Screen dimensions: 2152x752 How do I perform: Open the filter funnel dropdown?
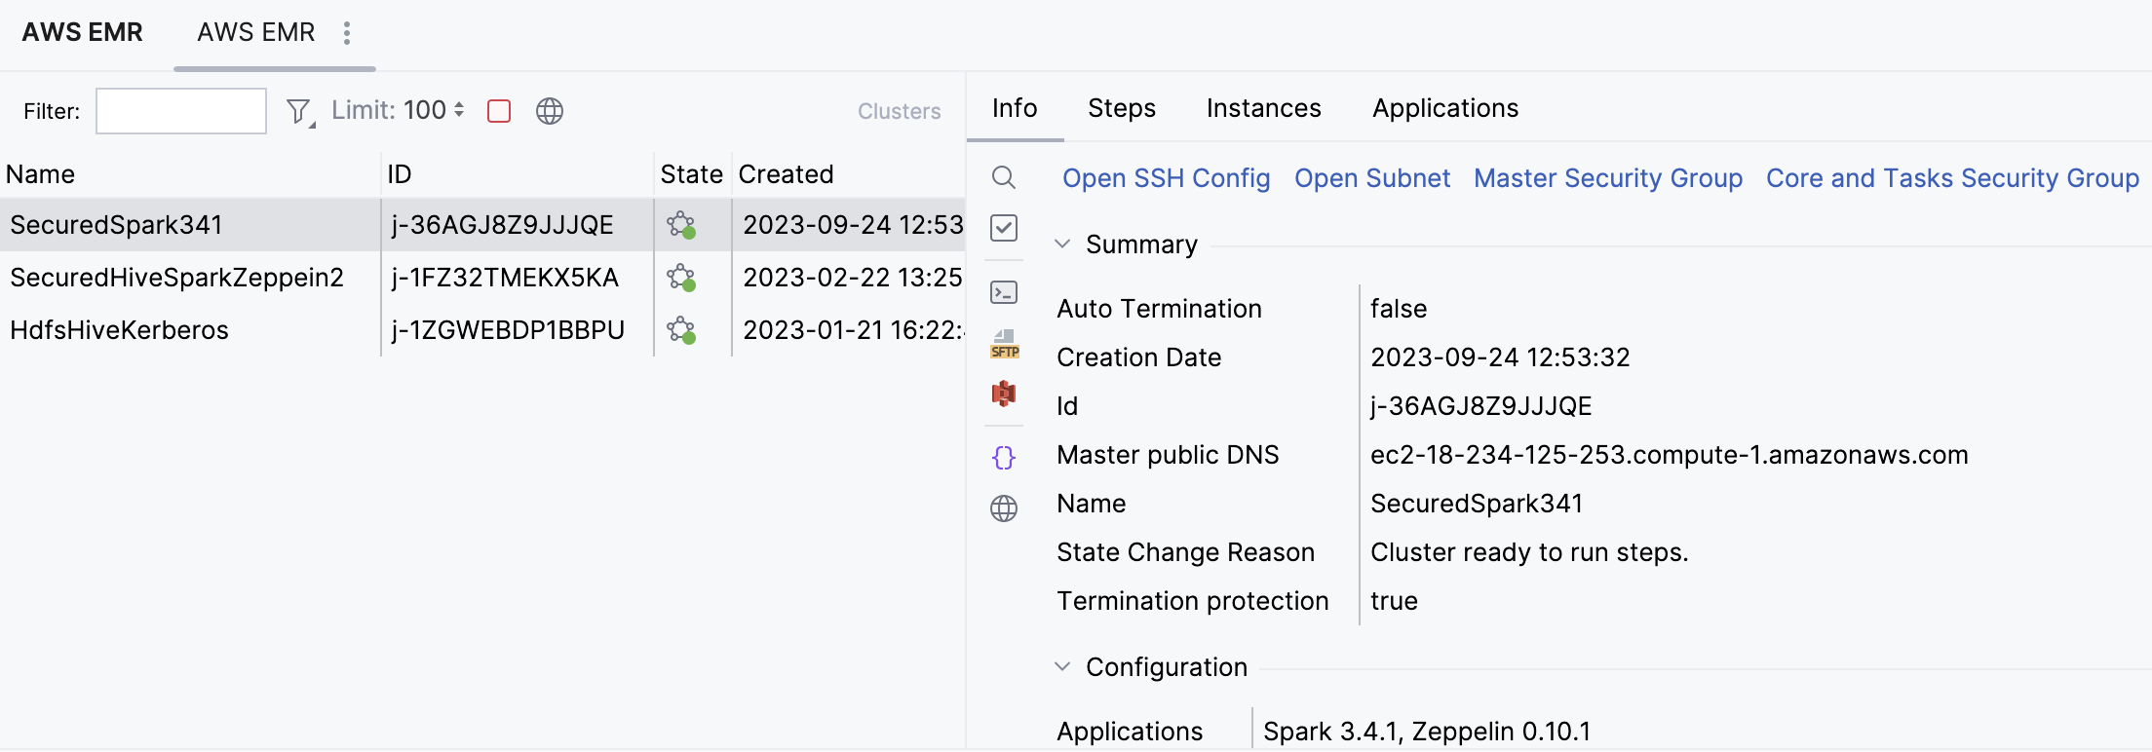(299, 112)
